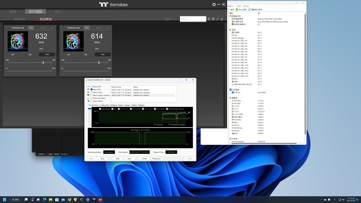The height and width of the screenshot is (203, 361).
Task: Click the 0%-100% bar on 632 RPM fan card
Action: pos(30,71)
